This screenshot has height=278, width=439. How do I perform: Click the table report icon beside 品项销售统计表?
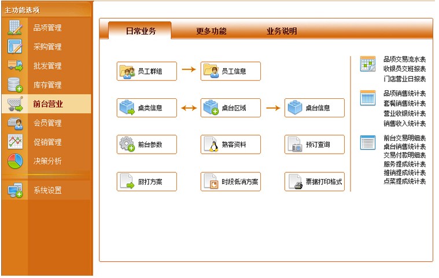tap(368, 98)
